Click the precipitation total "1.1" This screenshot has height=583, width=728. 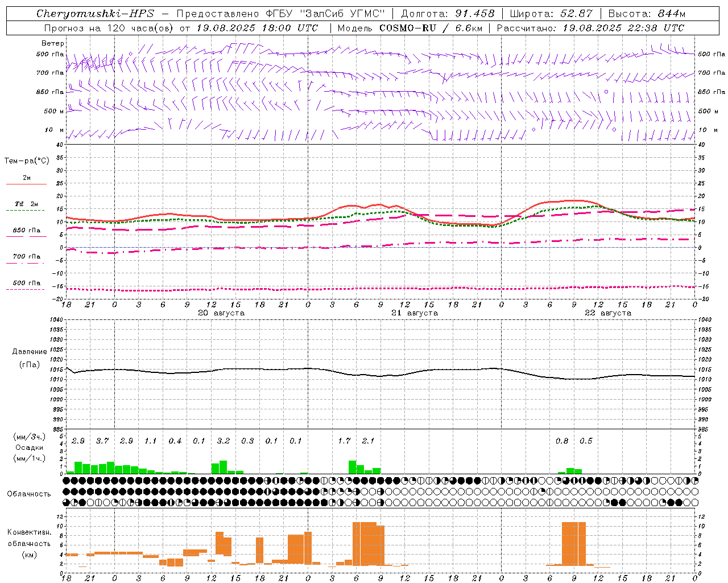point(151,441)
